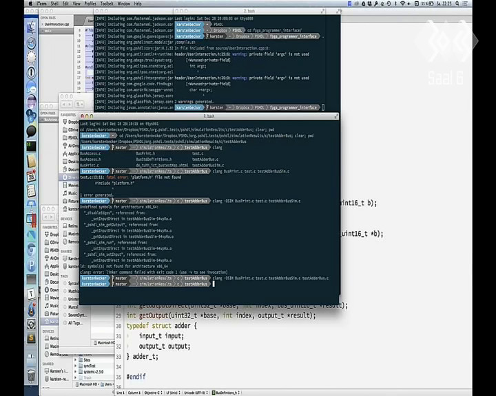Click back arrow in upper Finder toolbar
This screenshot has width=496, height=396.
tap(64, 104)
